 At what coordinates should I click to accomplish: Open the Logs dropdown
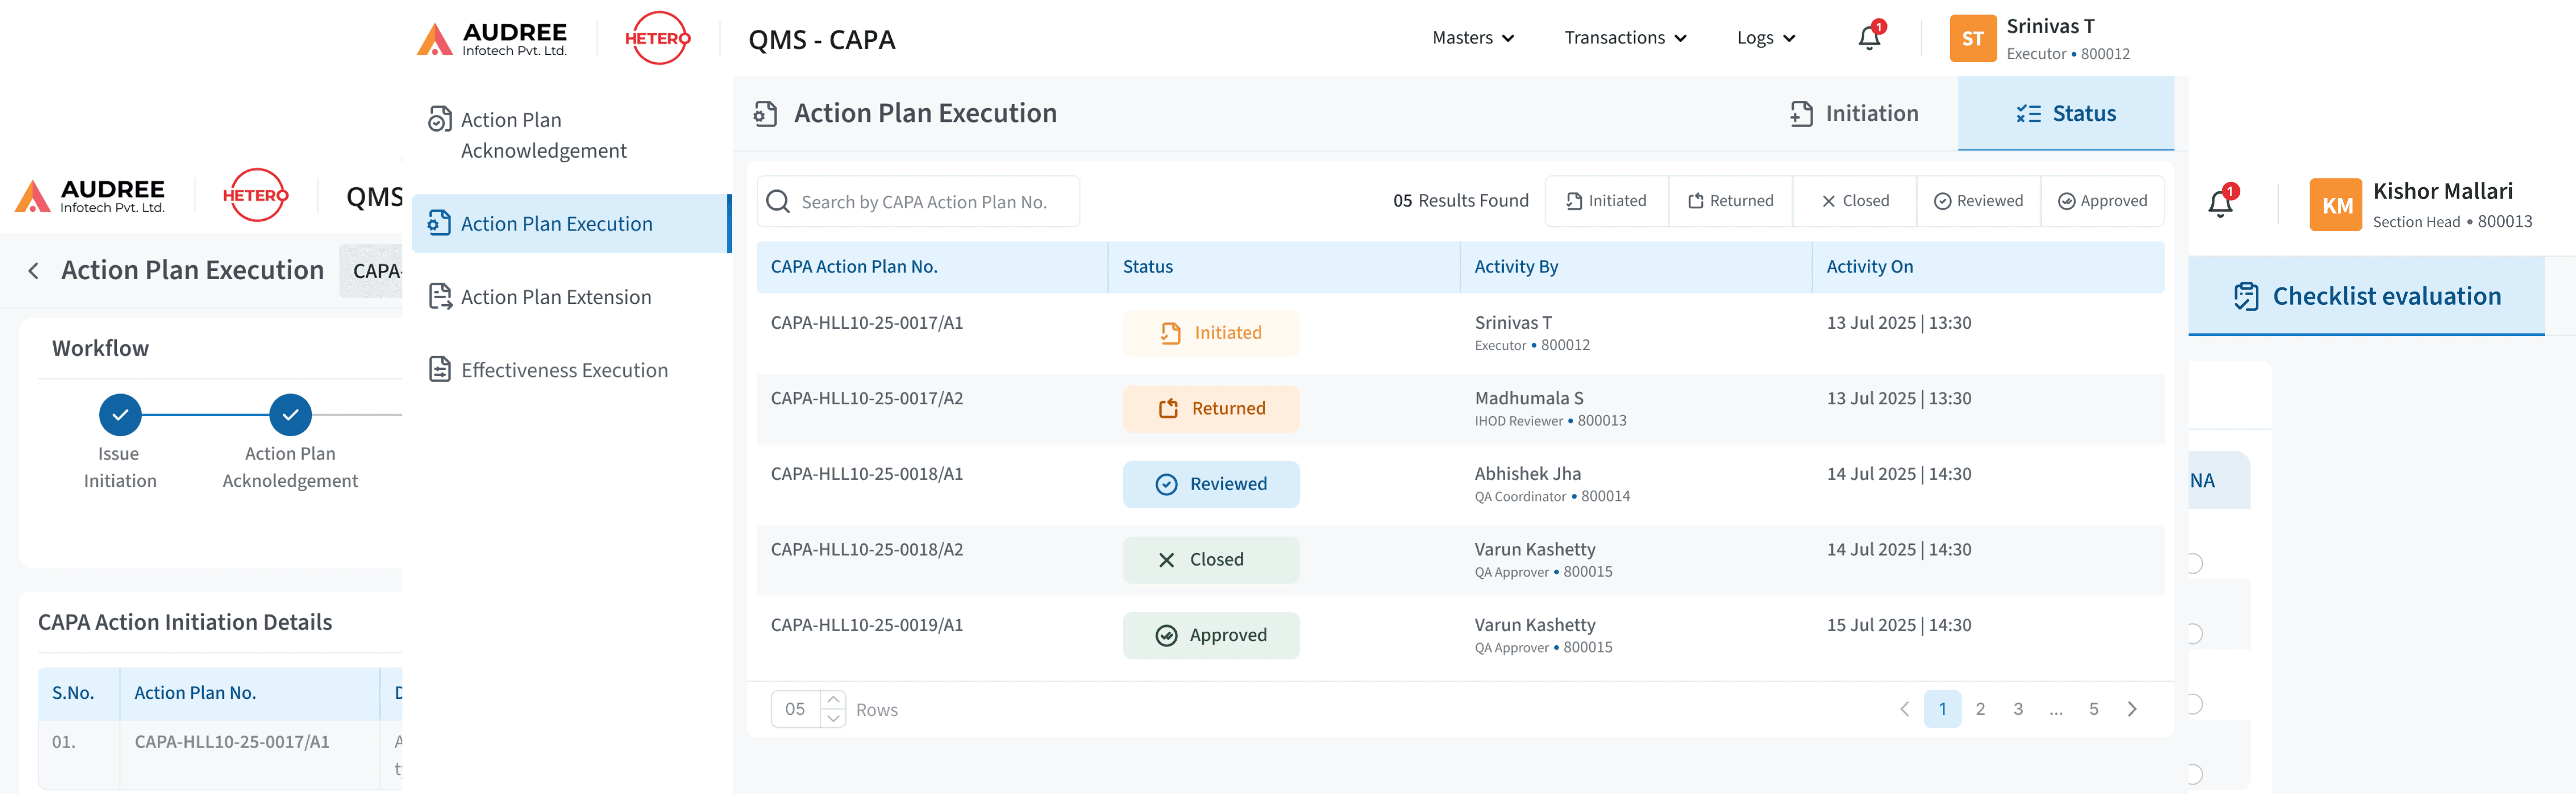click(1765, 37)
